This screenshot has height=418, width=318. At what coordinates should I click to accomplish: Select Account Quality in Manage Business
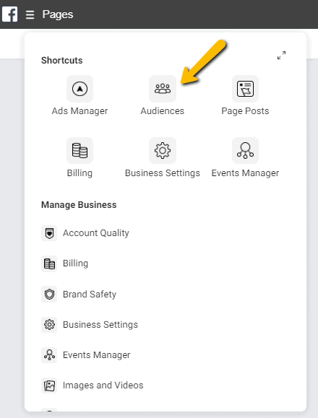(96, 233)
